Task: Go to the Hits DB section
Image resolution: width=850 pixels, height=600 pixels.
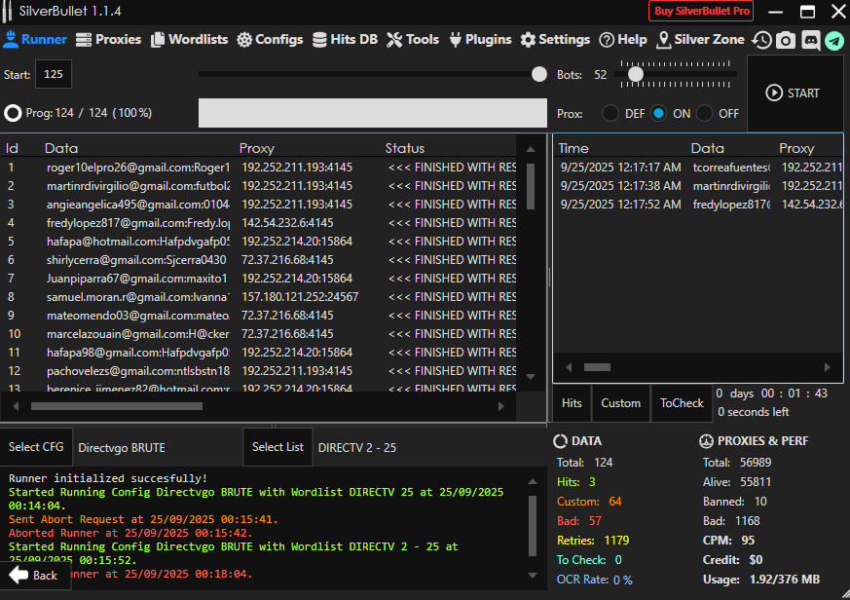Action: click(345, 40)
